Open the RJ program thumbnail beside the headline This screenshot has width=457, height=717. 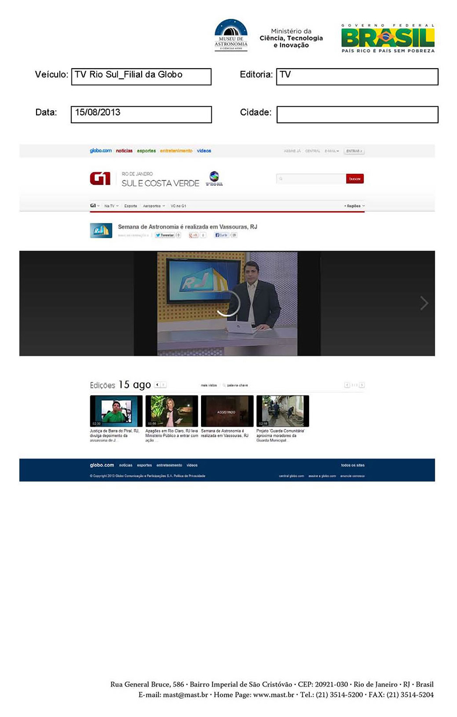tap(101, 230)
